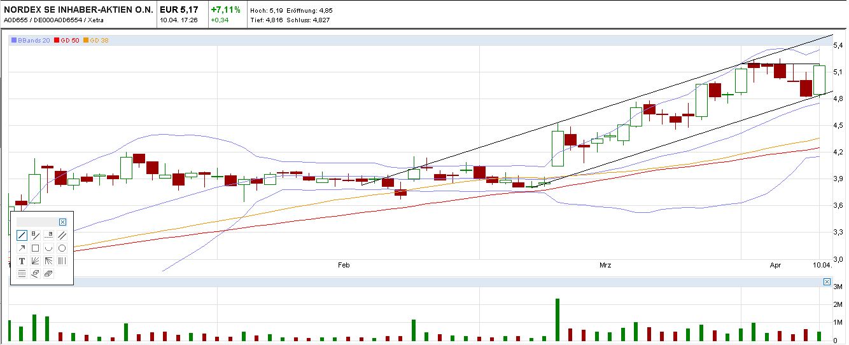Select the erase single drawing tool
This screenshot has height=345, width=849.
coord(35,273)
